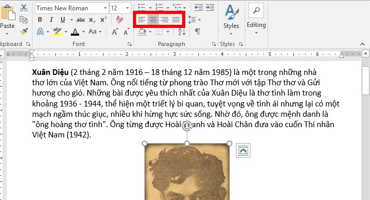
Task: Center the paragraph text
Action: (x=153, y=20)
